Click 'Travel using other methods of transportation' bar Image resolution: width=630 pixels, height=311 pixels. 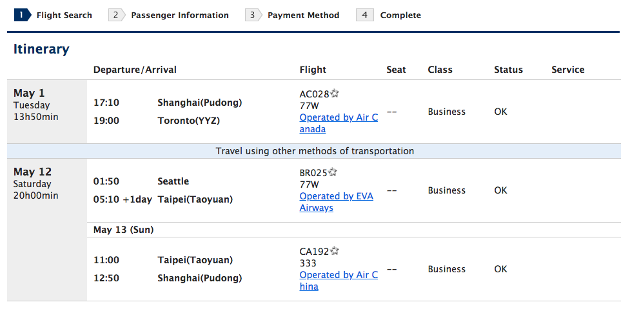pyautogui.click(x=315, y=151)
